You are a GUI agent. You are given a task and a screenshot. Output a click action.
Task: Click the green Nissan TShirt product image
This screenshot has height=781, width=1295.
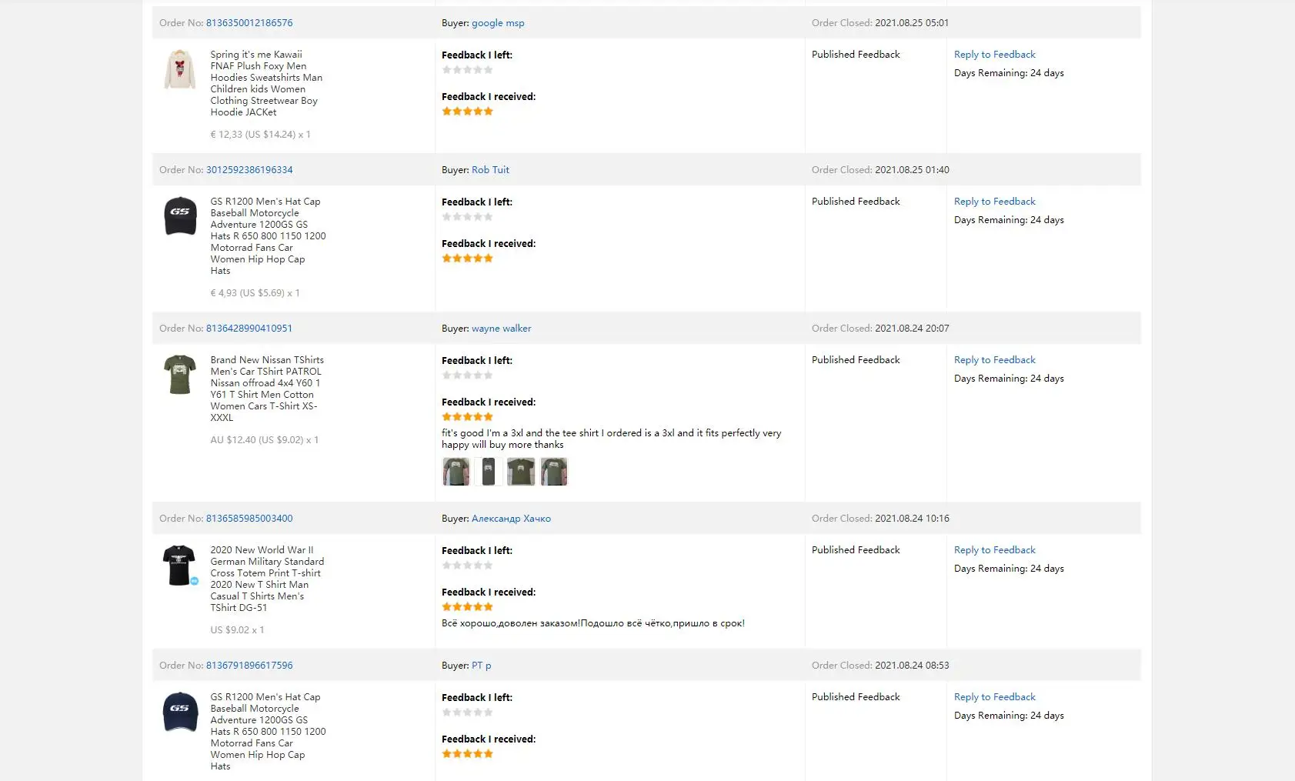point(180,375)
